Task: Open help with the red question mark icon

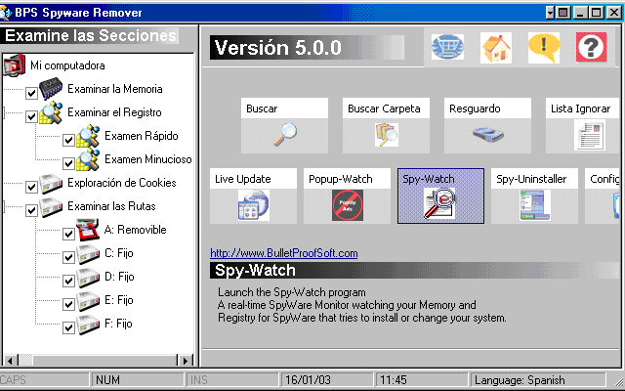Action: pyautogui.click(x=591, y=48)
